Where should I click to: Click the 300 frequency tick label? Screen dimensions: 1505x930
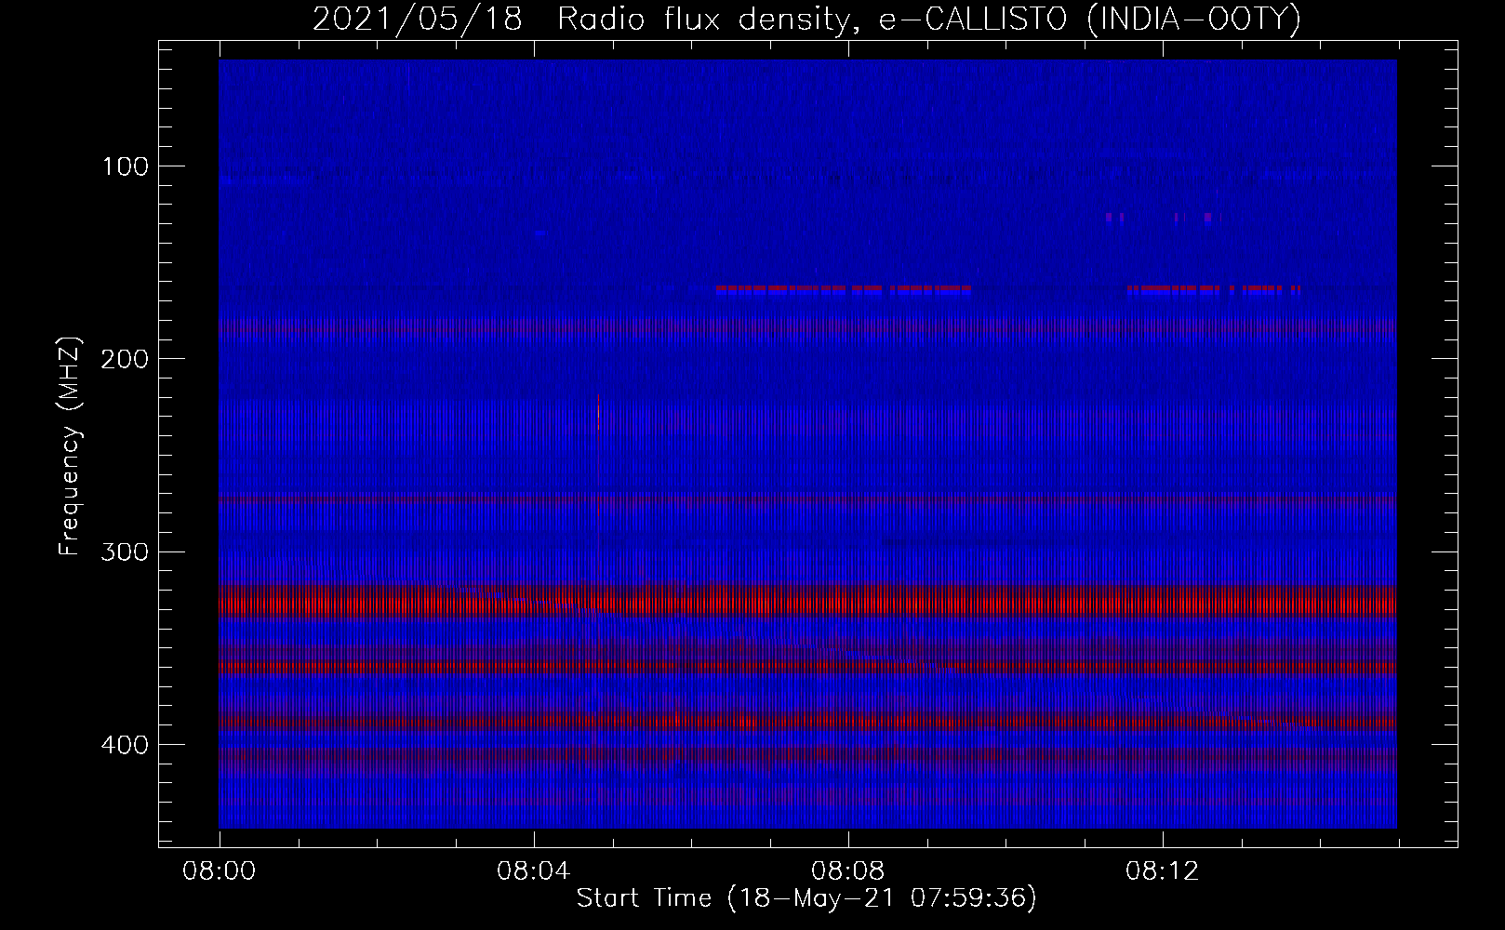coord(126,551)
